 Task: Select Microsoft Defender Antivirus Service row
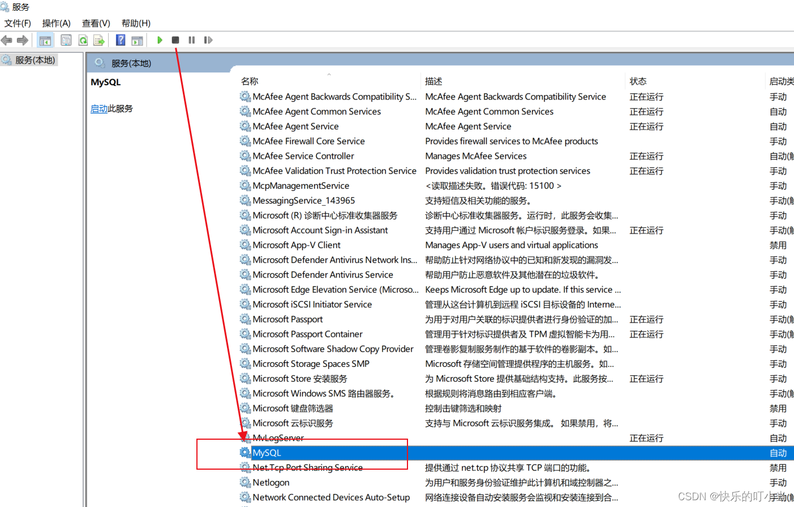point(516,275)
